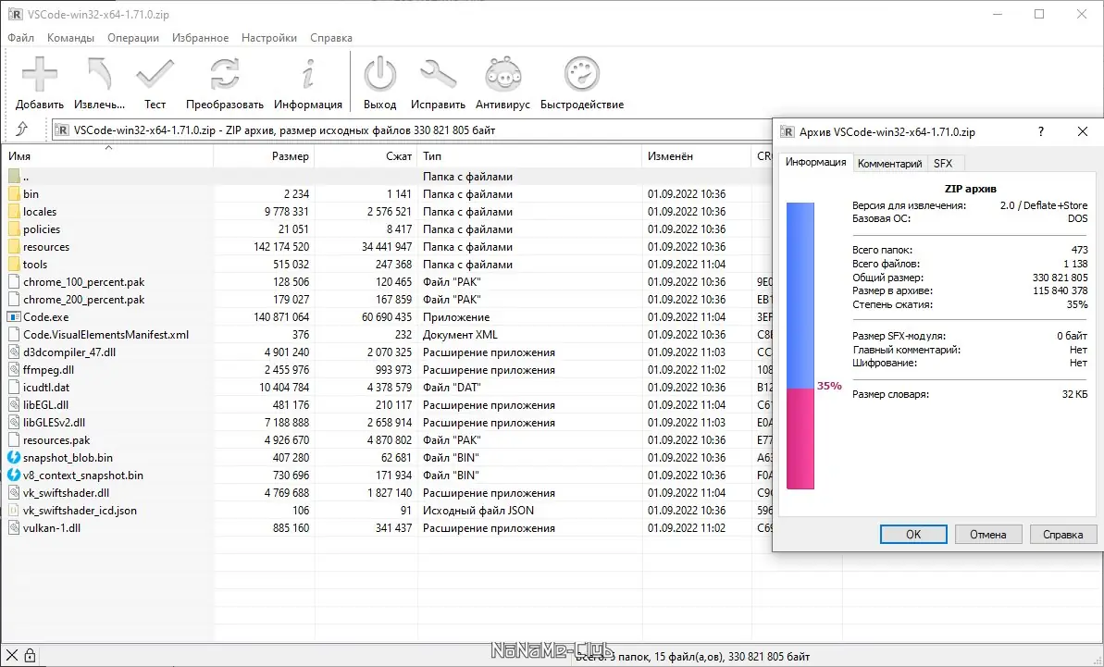
Task: Select the file name resources.pak
Action: pyautogui.click(x=56, y=439)
